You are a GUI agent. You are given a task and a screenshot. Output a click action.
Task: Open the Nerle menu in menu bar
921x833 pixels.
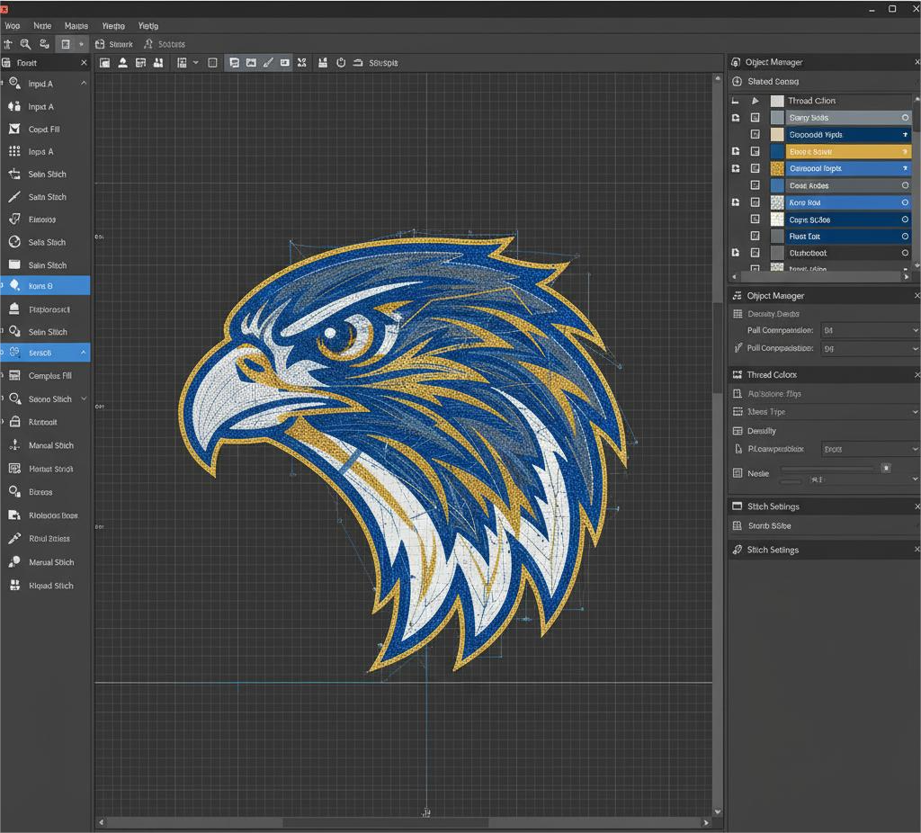42,26
